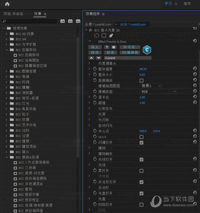Screen dimensions: 200x213
Task: Go to the Home screen icon
Action: point(7,4)
